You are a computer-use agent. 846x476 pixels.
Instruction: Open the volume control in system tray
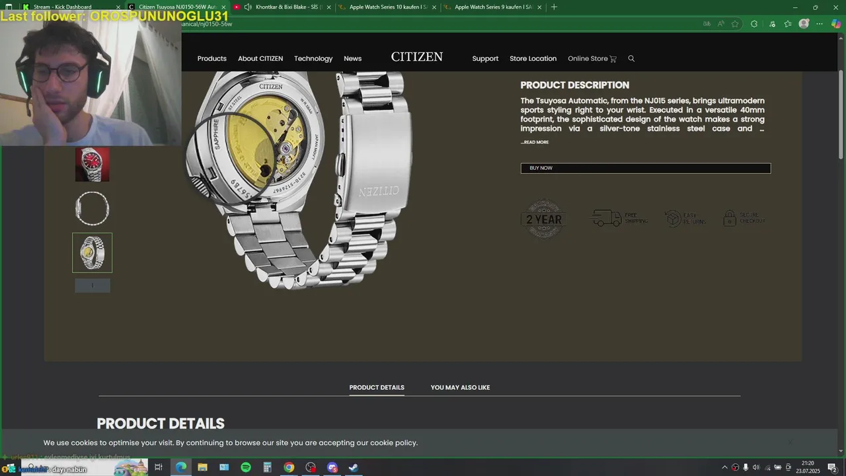(756, 467)
